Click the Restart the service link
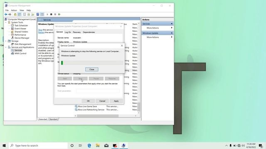Image resolution: width=266 pixels, height=149 pixels. click(x=41, y=32)
